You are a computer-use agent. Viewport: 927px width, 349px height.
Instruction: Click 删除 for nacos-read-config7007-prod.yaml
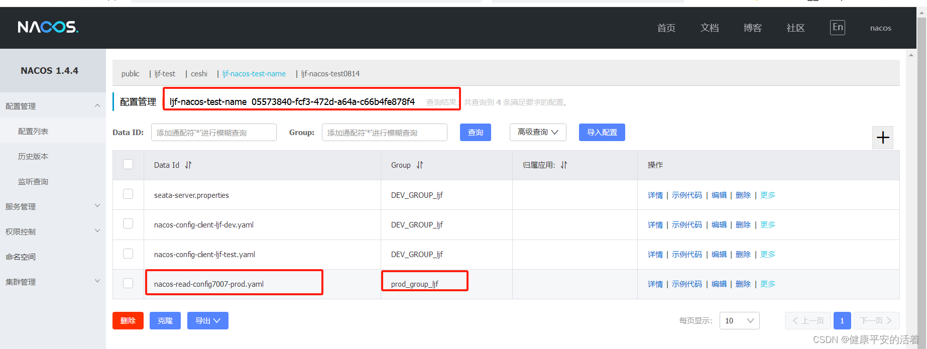[x=743, y=284]
